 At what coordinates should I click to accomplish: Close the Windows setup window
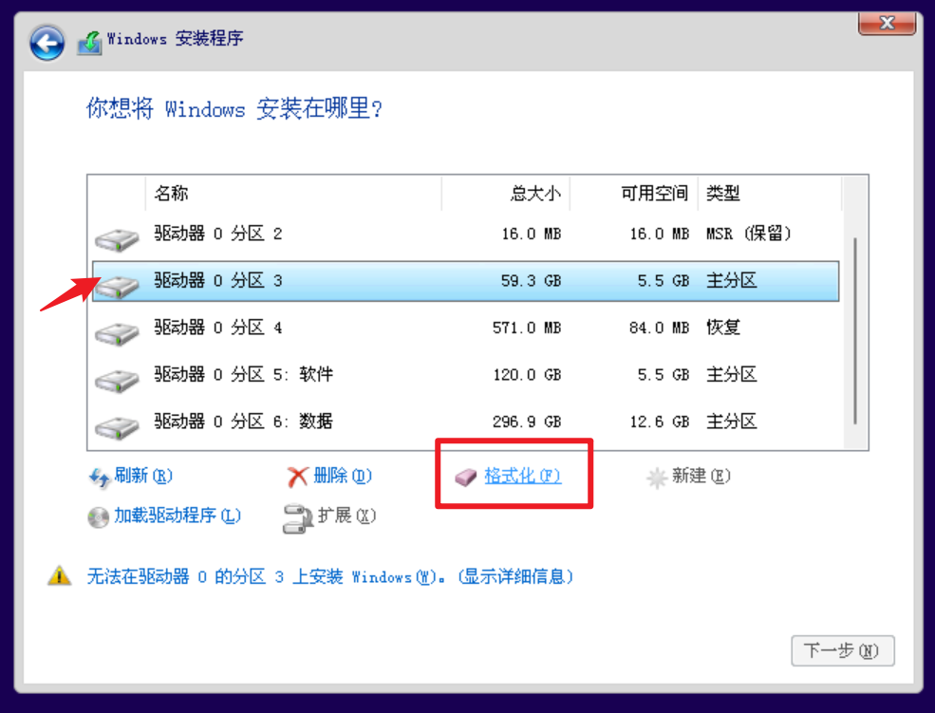[x=887, y=23]
